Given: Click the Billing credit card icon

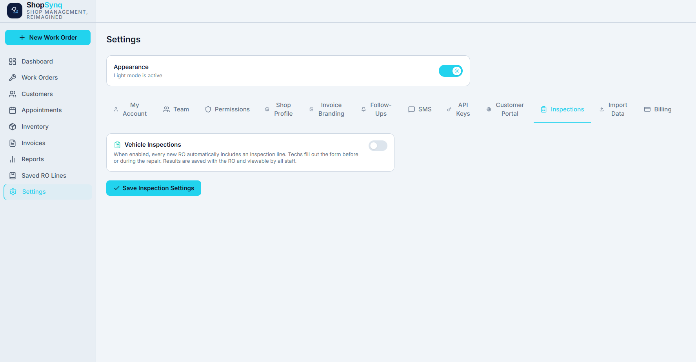Looking at the screenshot, I should pos(647,109).
